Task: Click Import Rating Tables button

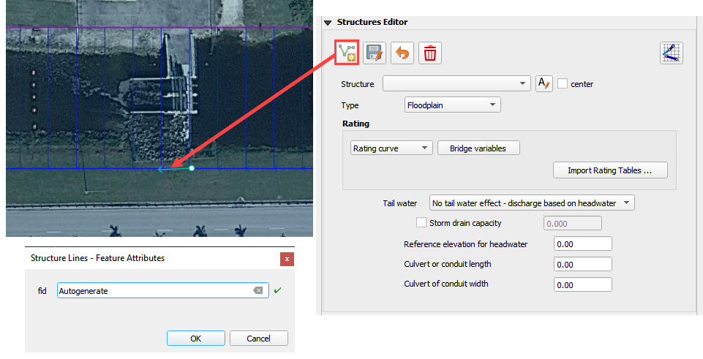Action: [x=610, y=170]
